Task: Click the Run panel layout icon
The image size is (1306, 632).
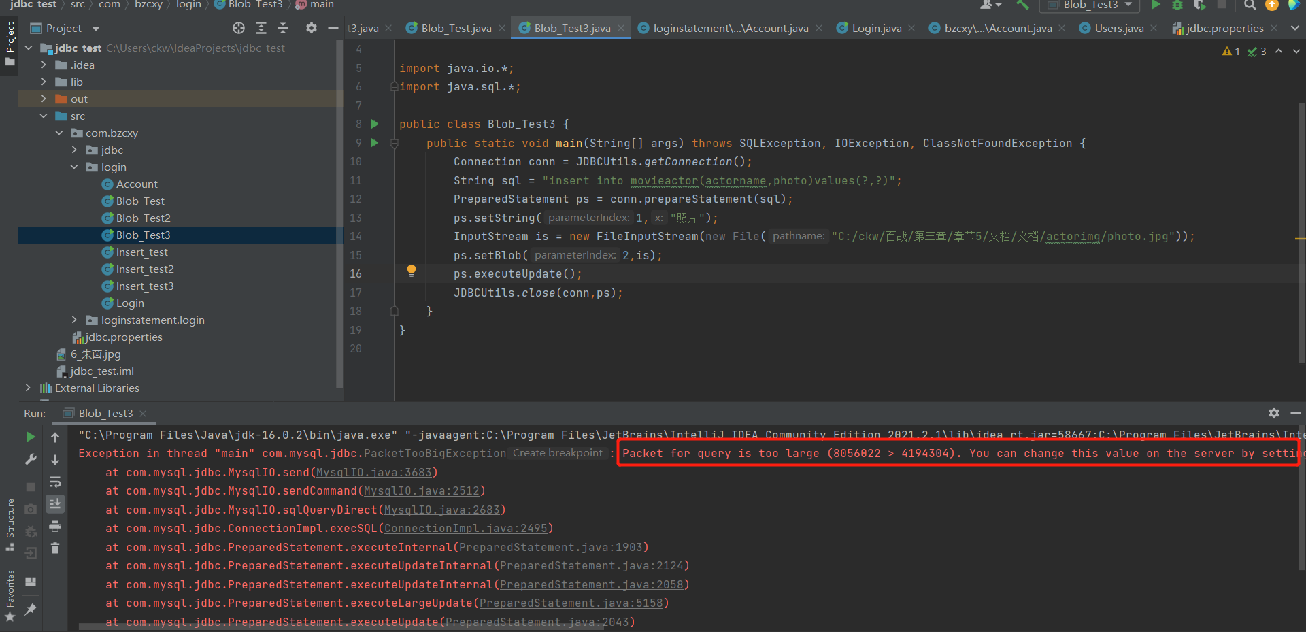Action: pos(31,582)
